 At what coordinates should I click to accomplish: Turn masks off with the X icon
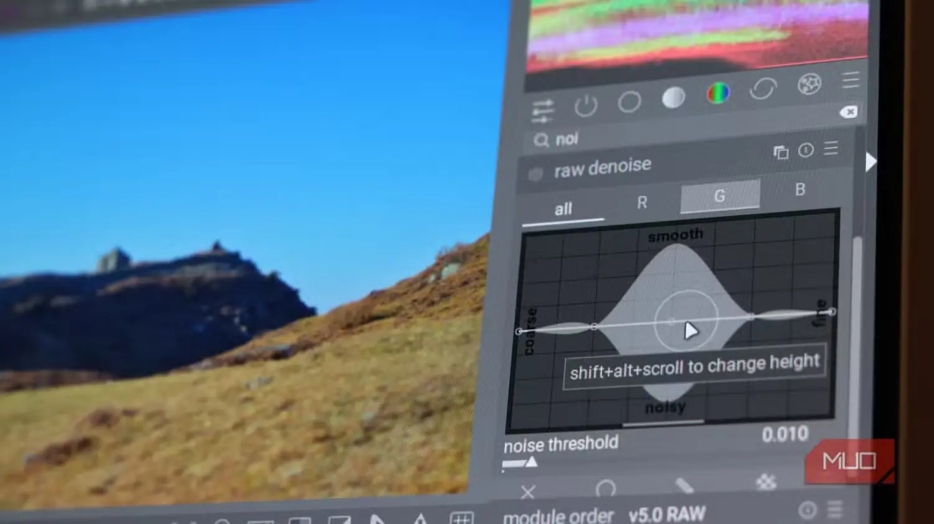(527, 493)
